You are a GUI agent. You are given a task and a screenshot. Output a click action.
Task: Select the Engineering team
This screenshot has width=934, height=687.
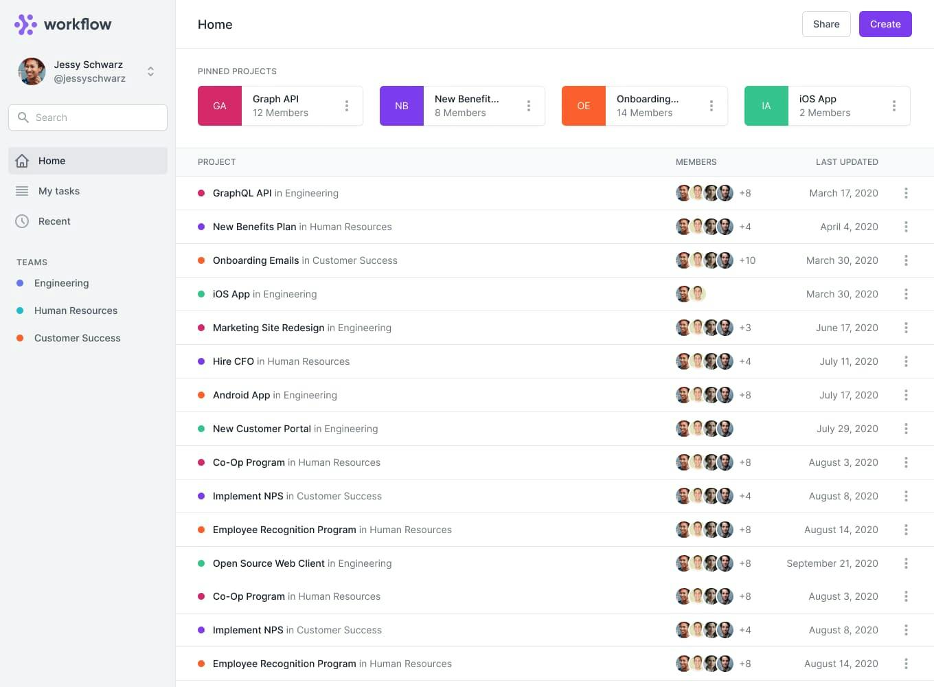pos(61,283)
